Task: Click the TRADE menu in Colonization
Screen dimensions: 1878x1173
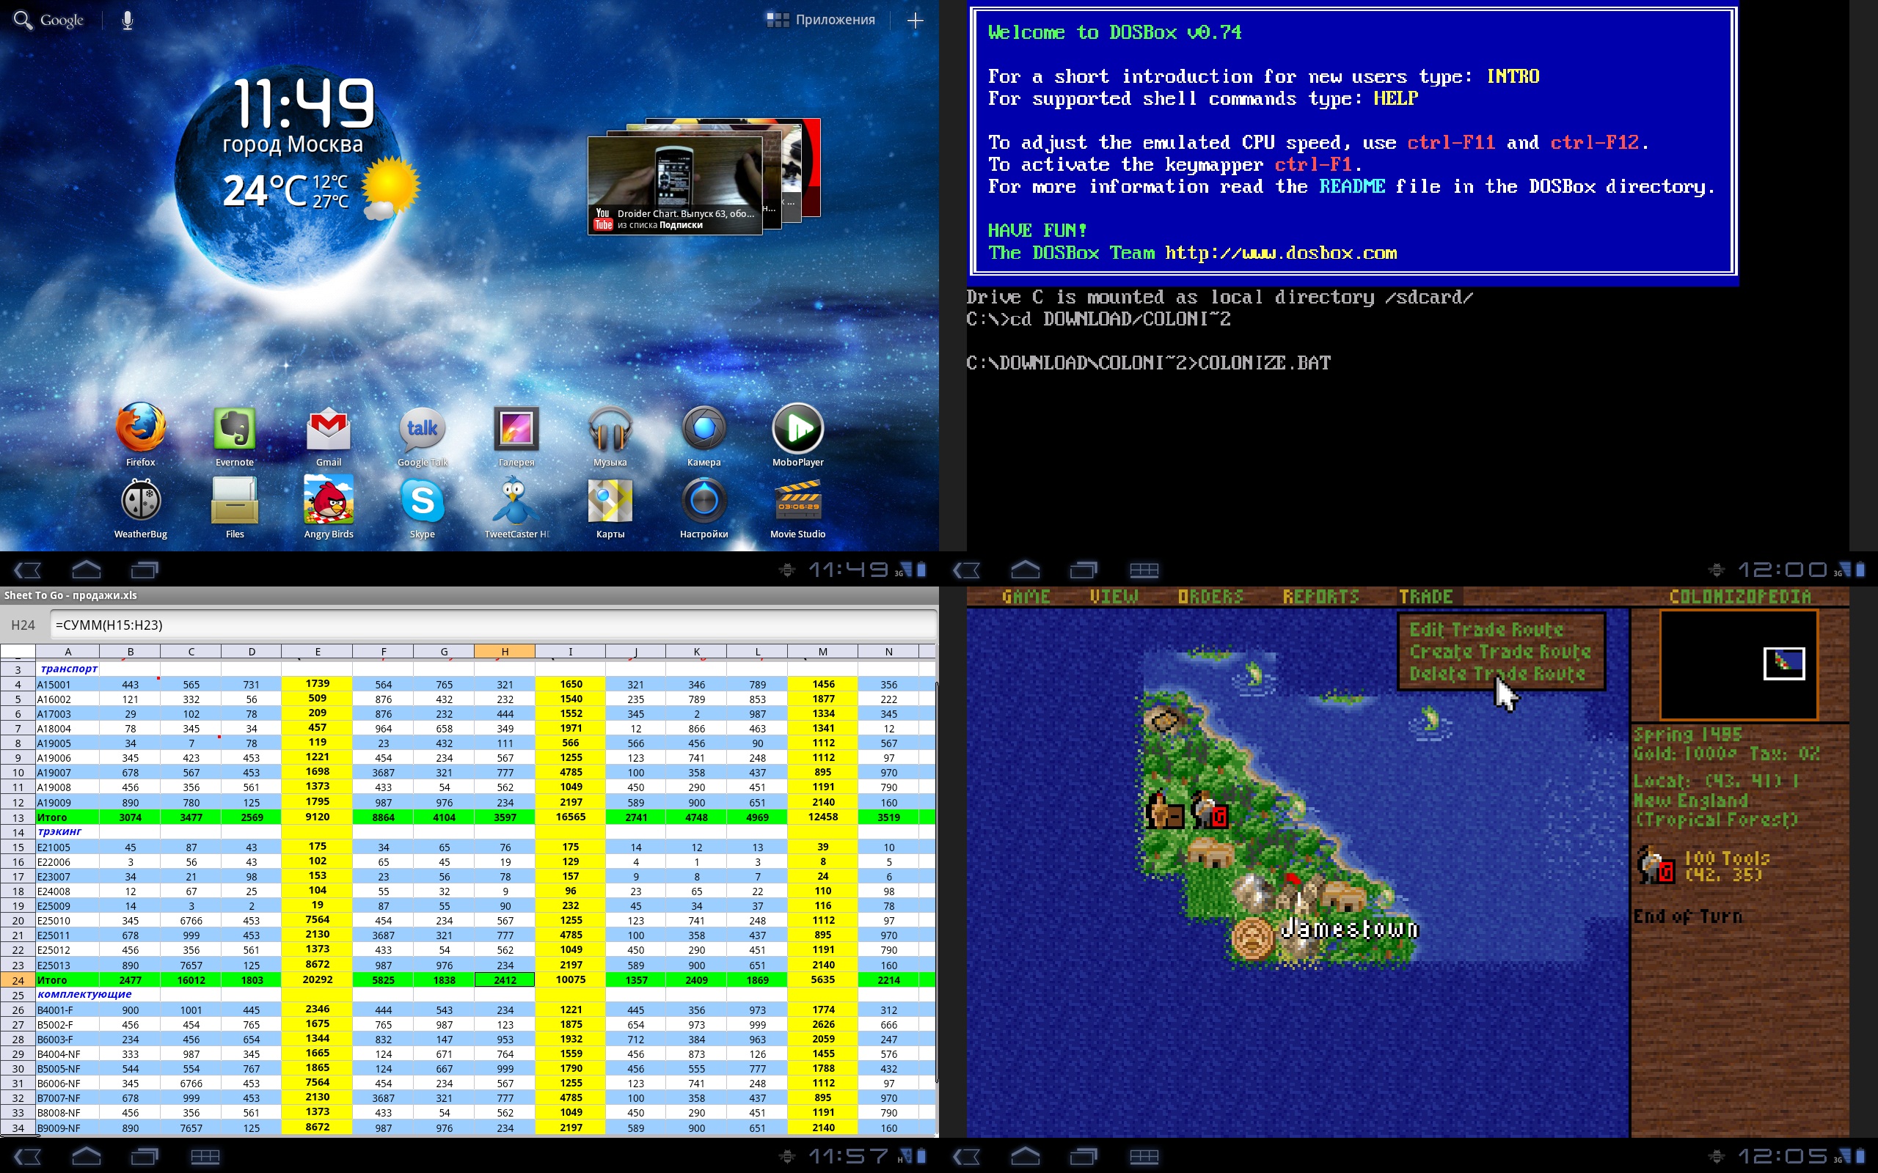Action: click(x=1425, y=597)
